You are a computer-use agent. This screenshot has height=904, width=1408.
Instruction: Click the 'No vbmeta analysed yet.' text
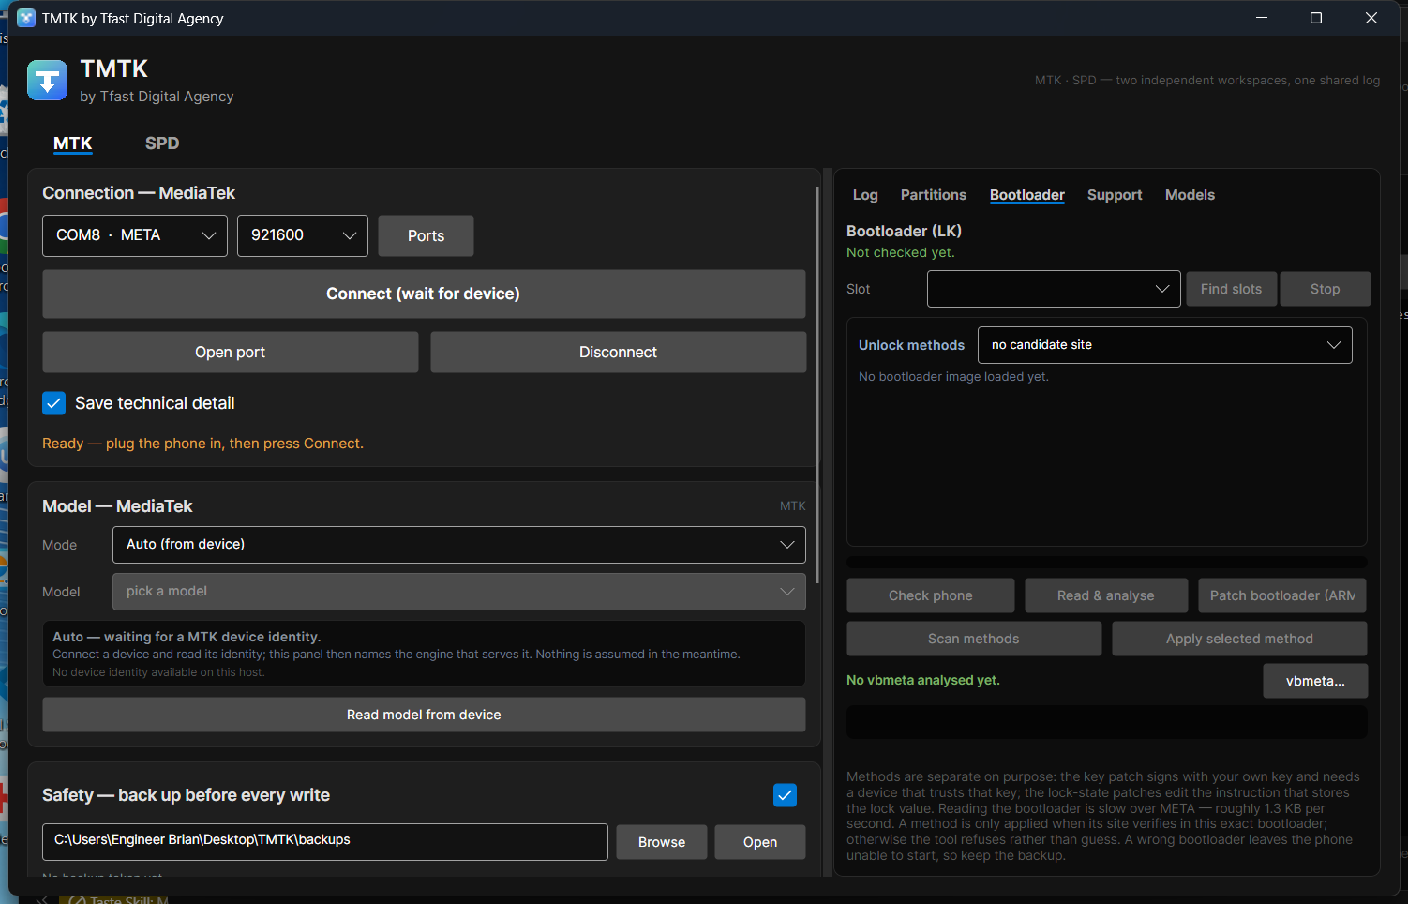pos(923,680)
